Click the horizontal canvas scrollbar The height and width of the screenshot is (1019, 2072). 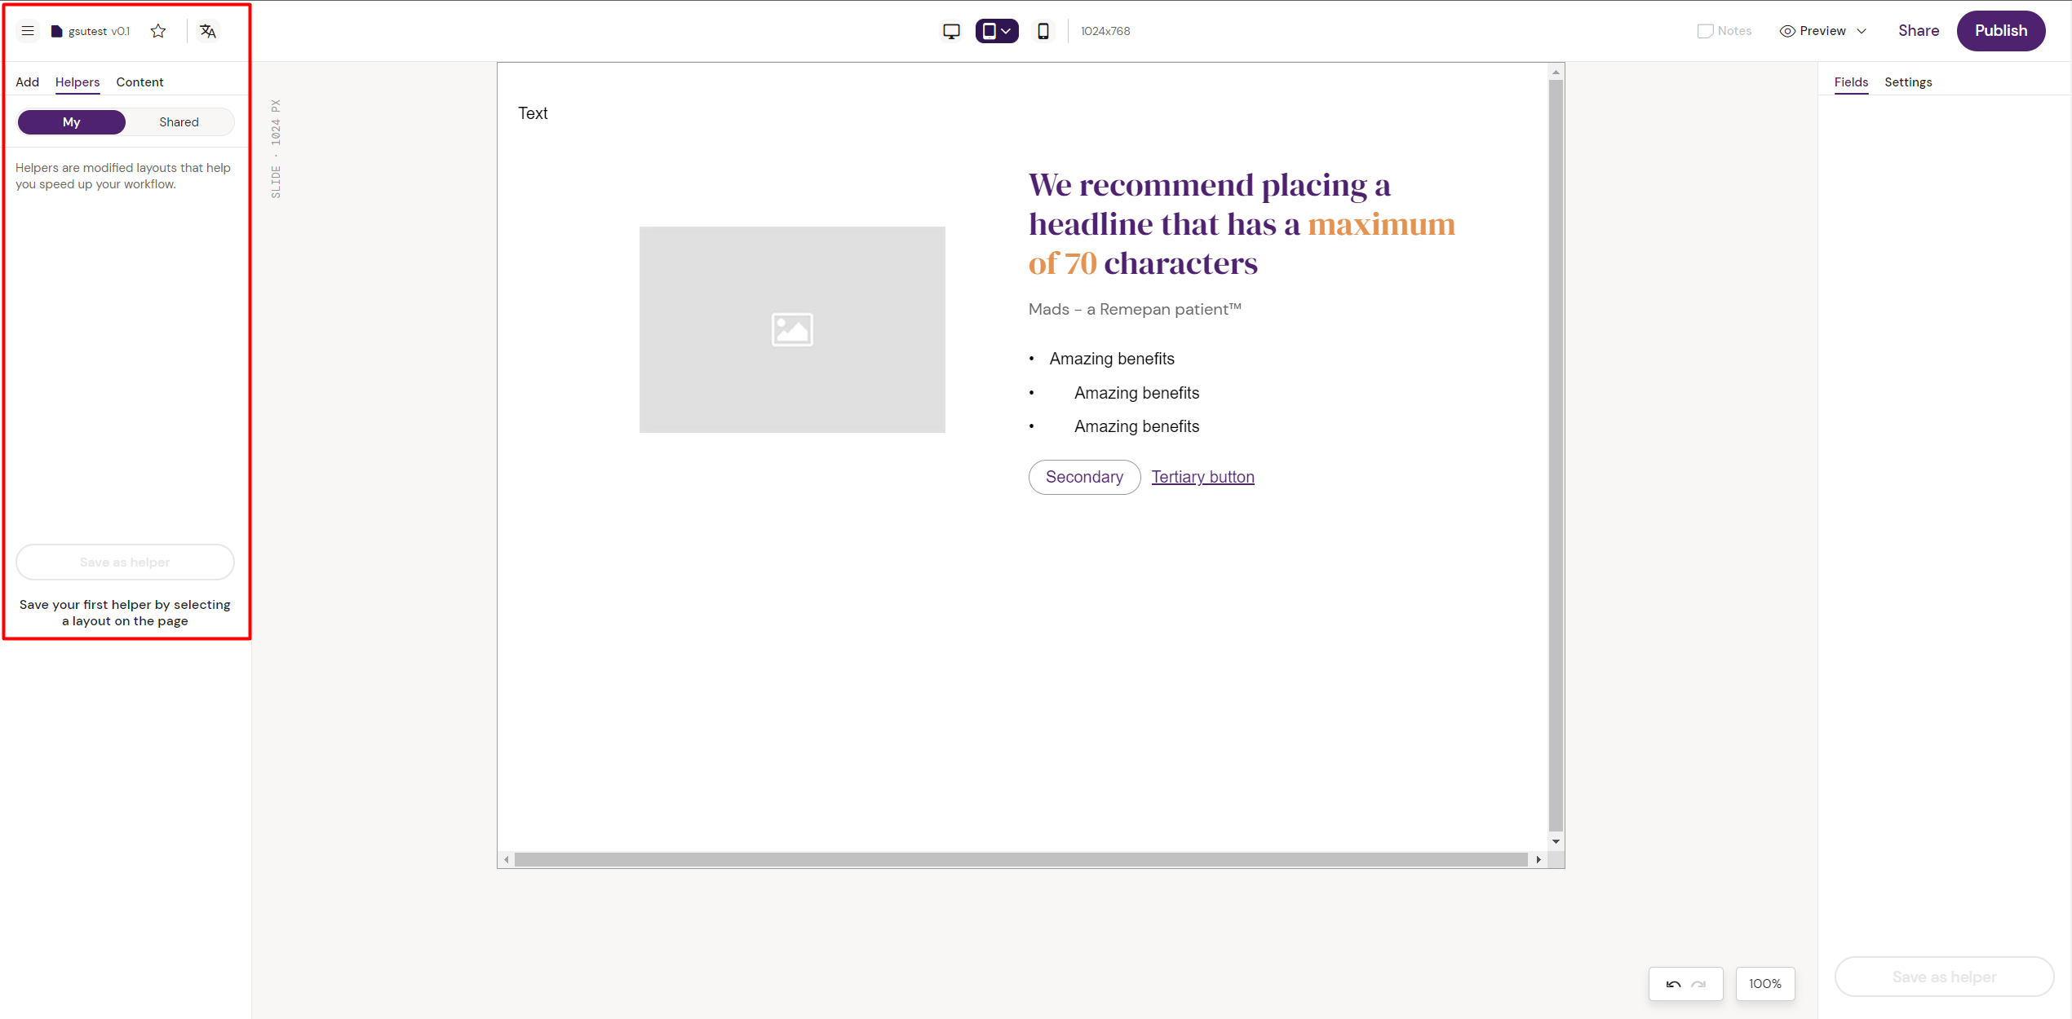coord(1020,859)
